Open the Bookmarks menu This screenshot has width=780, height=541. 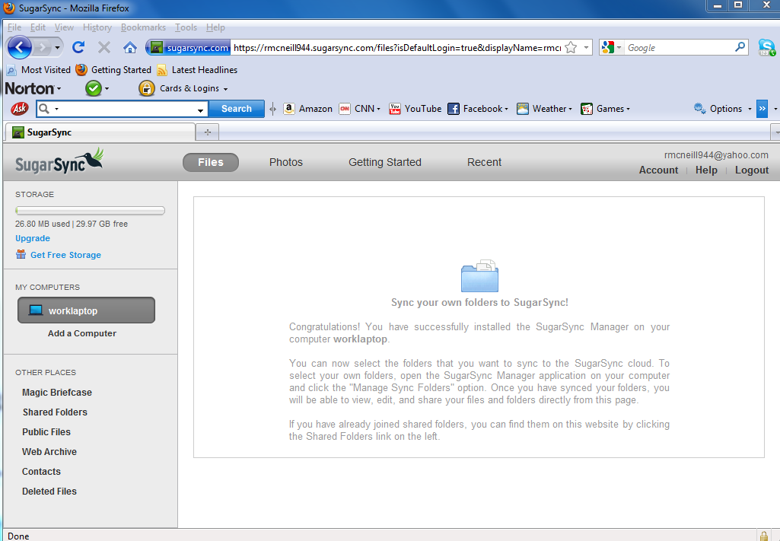pyautogui.click(x=143, y=27)
